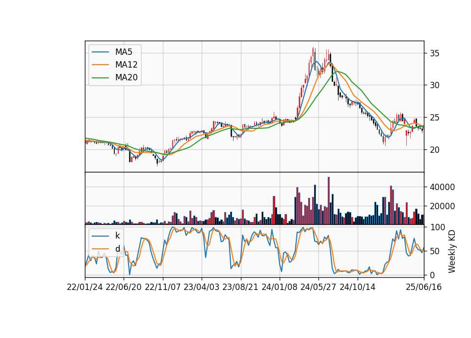Click the 22/01/24 date tick label
The image size is (471, 338).
[x=85, y=287]
